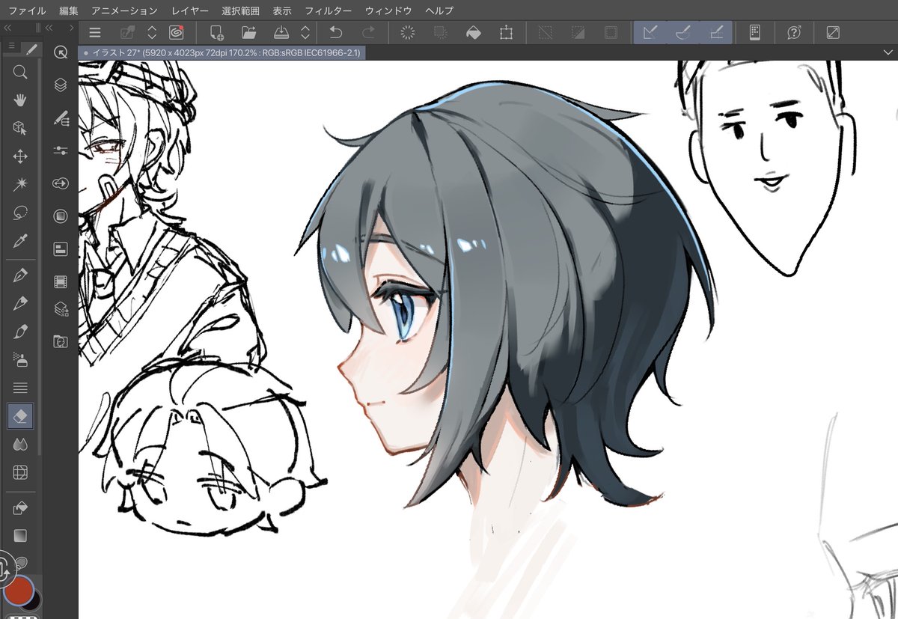This screenshot has width=898, height=619.
Task: Select the Move layer tool
Action: point(20,156)
